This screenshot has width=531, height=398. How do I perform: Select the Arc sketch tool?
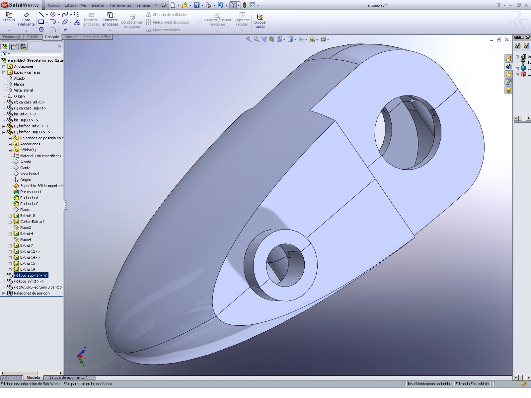[x=53, y=22]
